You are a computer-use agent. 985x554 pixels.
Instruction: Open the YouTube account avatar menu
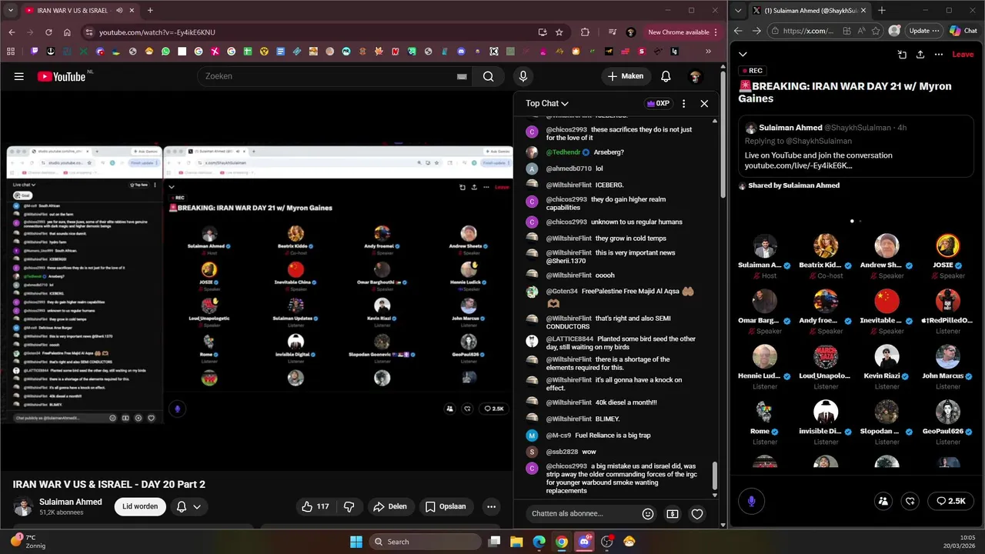(695, 76)
